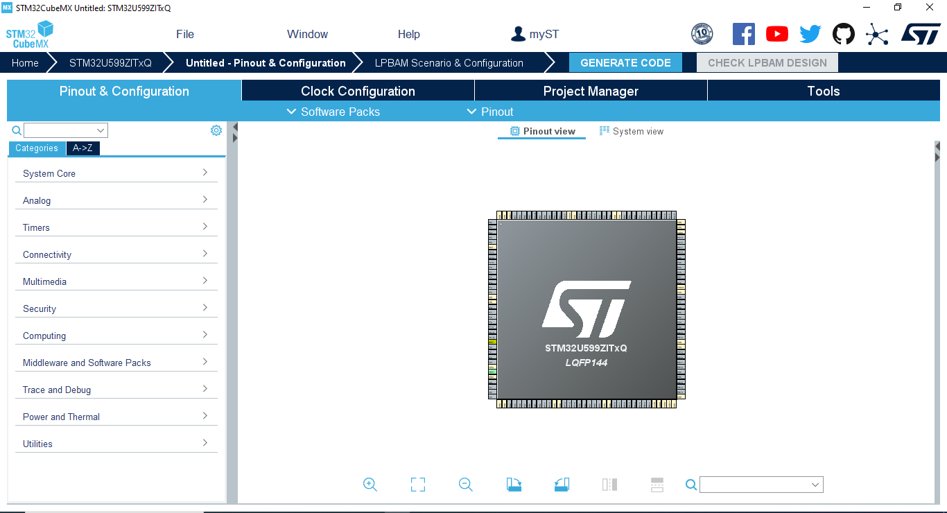The height and width of the screenshot is (513, 947).
Task: Click the STMicroelectronics 10 Years badge icon
Action: (x=702, y=33)
